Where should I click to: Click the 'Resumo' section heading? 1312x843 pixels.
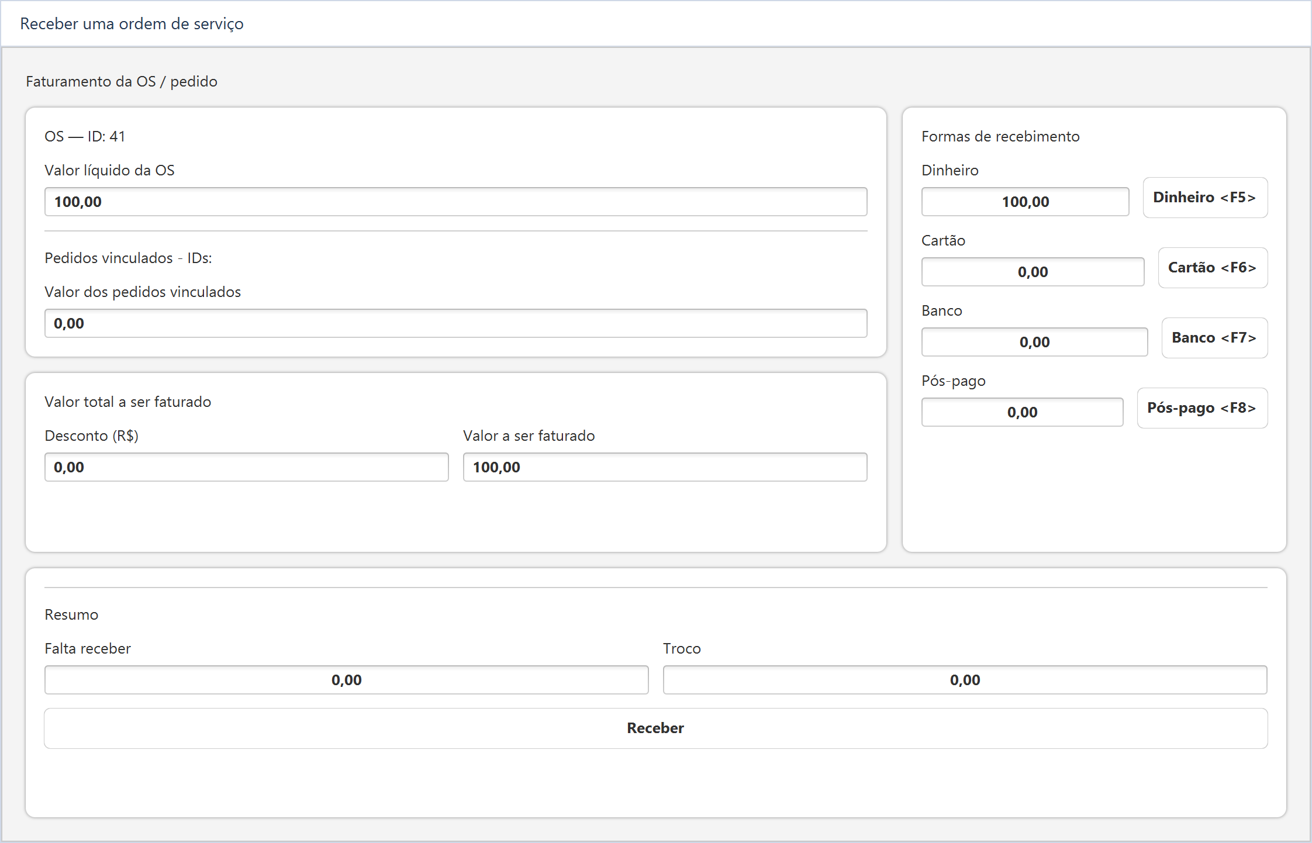point(71,614)
